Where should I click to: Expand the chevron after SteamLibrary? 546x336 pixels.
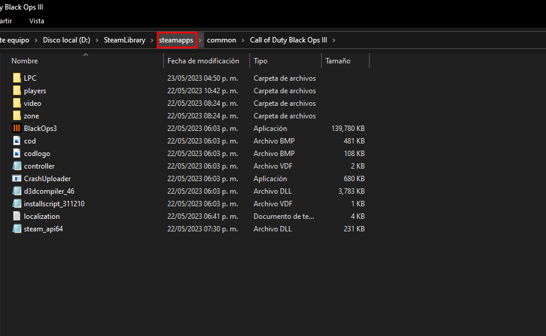pyautogui.click(x=152, y=41)
